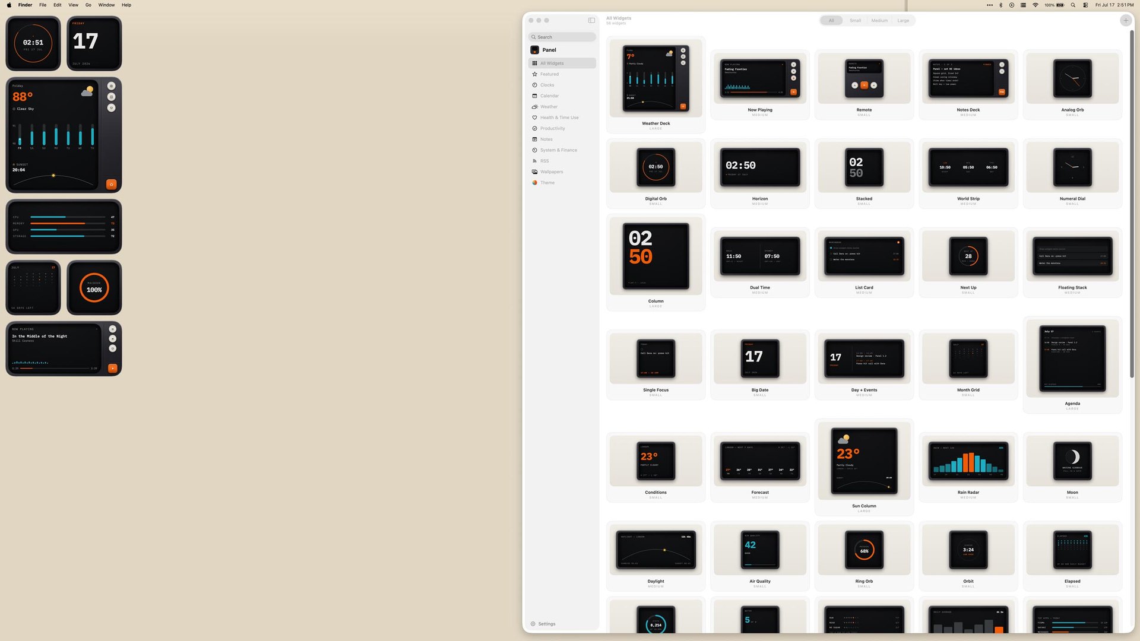Open System & Finance category
Viewport: 1140px width, 641px height.
click(x=562, y=150)
